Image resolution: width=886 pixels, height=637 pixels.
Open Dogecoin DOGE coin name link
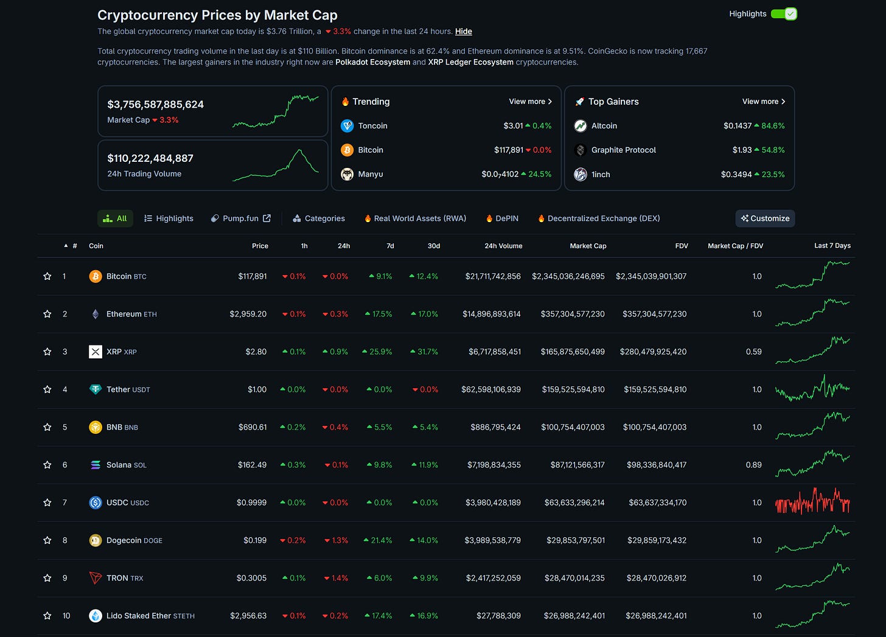click(x=134, y=540)
